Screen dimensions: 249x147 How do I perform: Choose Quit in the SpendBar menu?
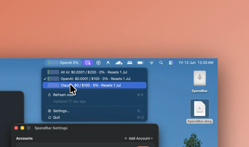(x=94, y=117)
